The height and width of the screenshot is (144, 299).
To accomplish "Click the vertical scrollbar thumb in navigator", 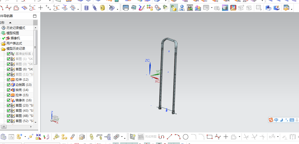I will pos(35,47).
